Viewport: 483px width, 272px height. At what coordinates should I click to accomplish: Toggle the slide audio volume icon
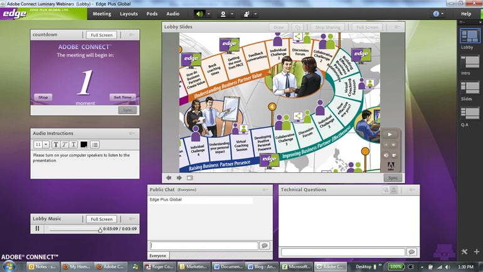(x=386, y=155)
